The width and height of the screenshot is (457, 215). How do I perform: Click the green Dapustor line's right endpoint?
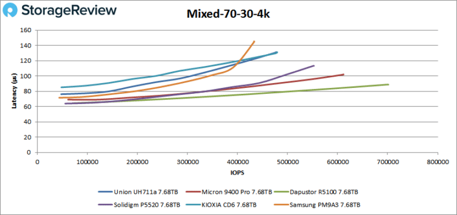pos(388,84)
